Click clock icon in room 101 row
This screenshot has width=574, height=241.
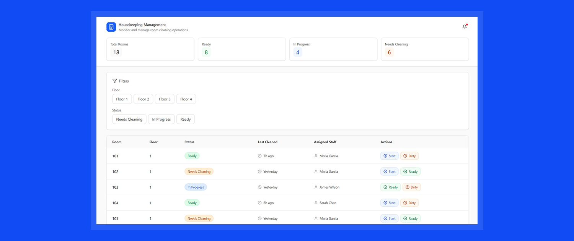[260, 156]
